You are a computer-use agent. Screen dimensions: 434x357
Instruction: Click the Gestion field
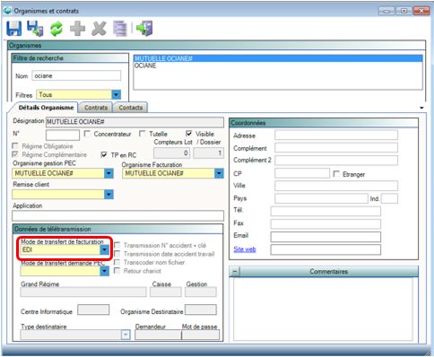pos(201,292)
